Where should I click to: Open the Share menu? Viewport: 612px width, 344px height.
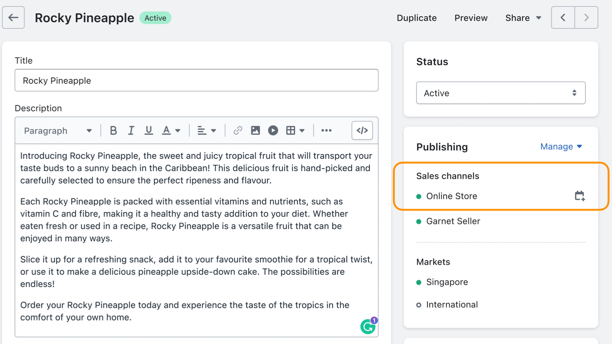522,18
